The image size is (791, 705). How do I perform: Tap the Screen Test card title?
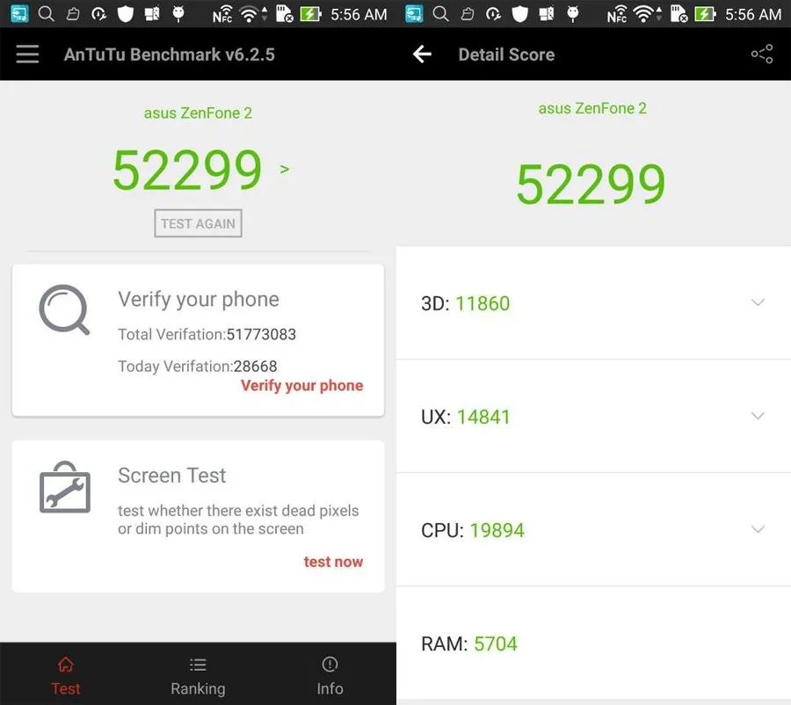pyautogui.click(x=172, y=476)
